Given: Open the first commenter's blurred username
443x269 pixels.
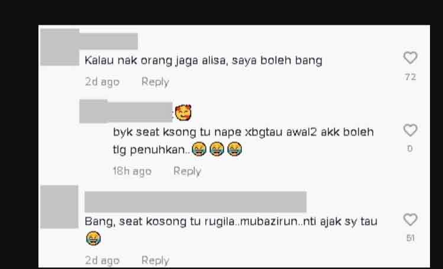Looking at the screenshot, I should (108, 41).
